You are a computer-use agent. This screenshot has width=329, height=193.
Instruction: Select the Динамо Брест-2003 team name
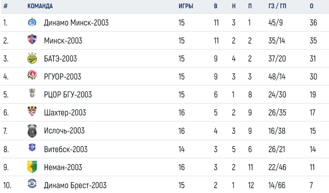(75, 185)
